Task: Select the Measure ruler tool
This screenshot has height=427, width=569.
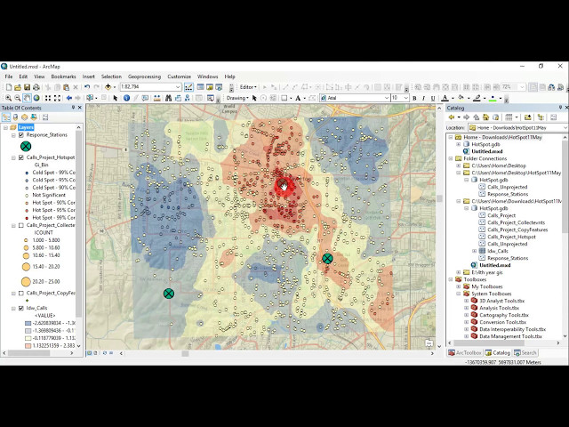Action: (157, 98)
